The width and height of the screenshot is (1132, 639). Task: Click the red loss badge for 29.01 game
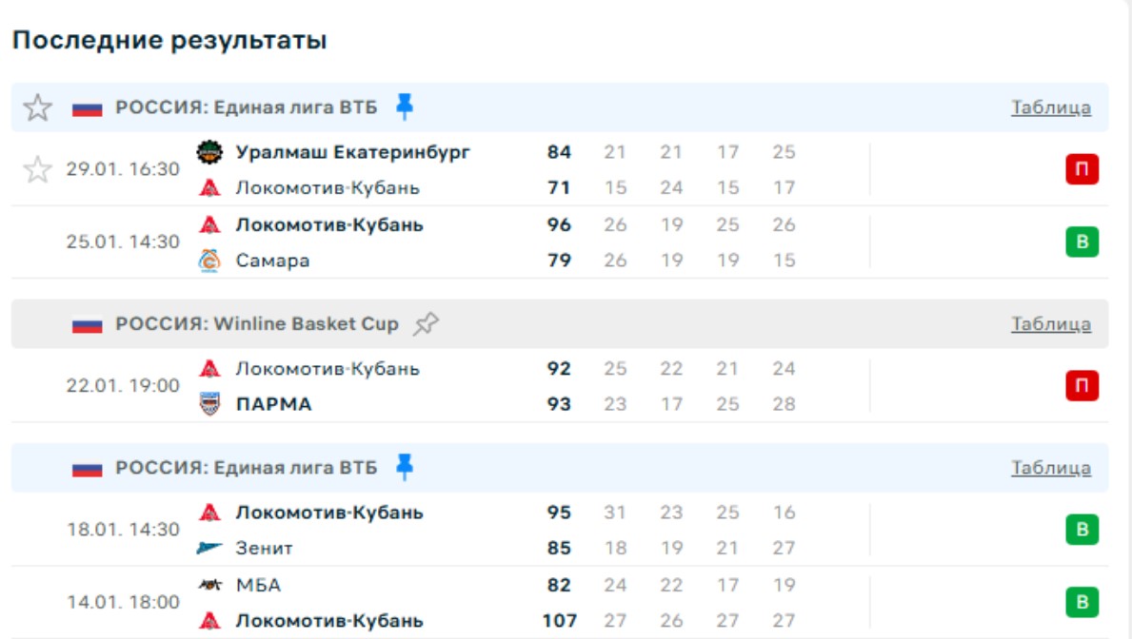tap(1082, 170)
